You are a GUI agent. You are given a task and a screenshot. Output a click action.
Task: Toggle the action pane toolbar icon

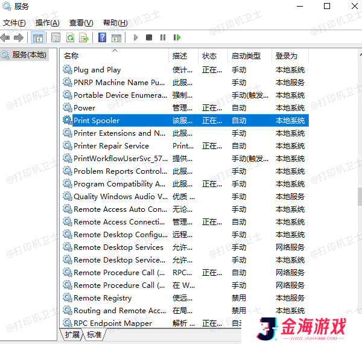[x=116, y=37]
